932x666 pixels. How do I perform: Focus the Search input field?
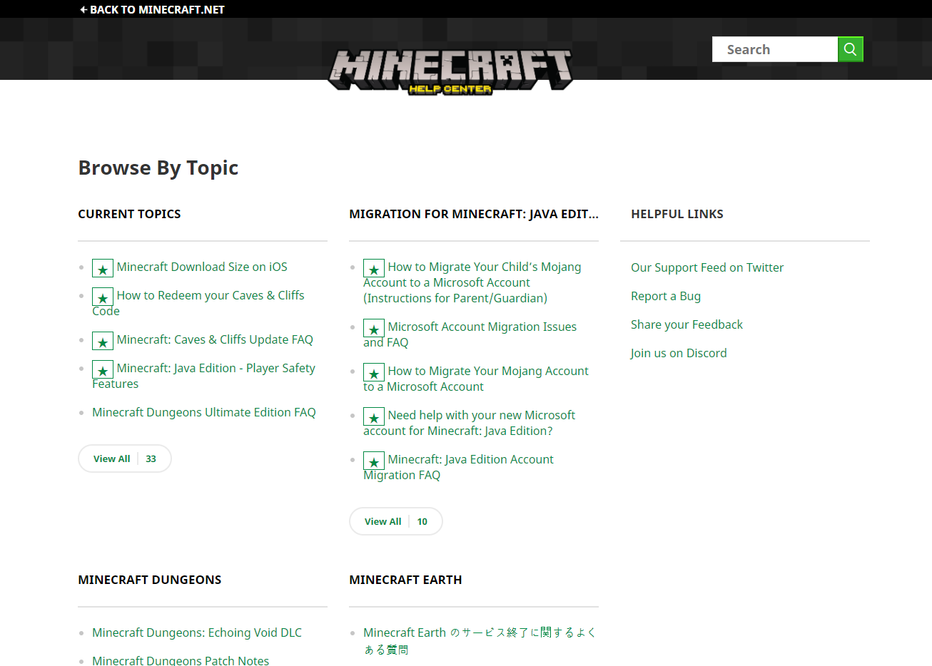click(x=775, y=49)
